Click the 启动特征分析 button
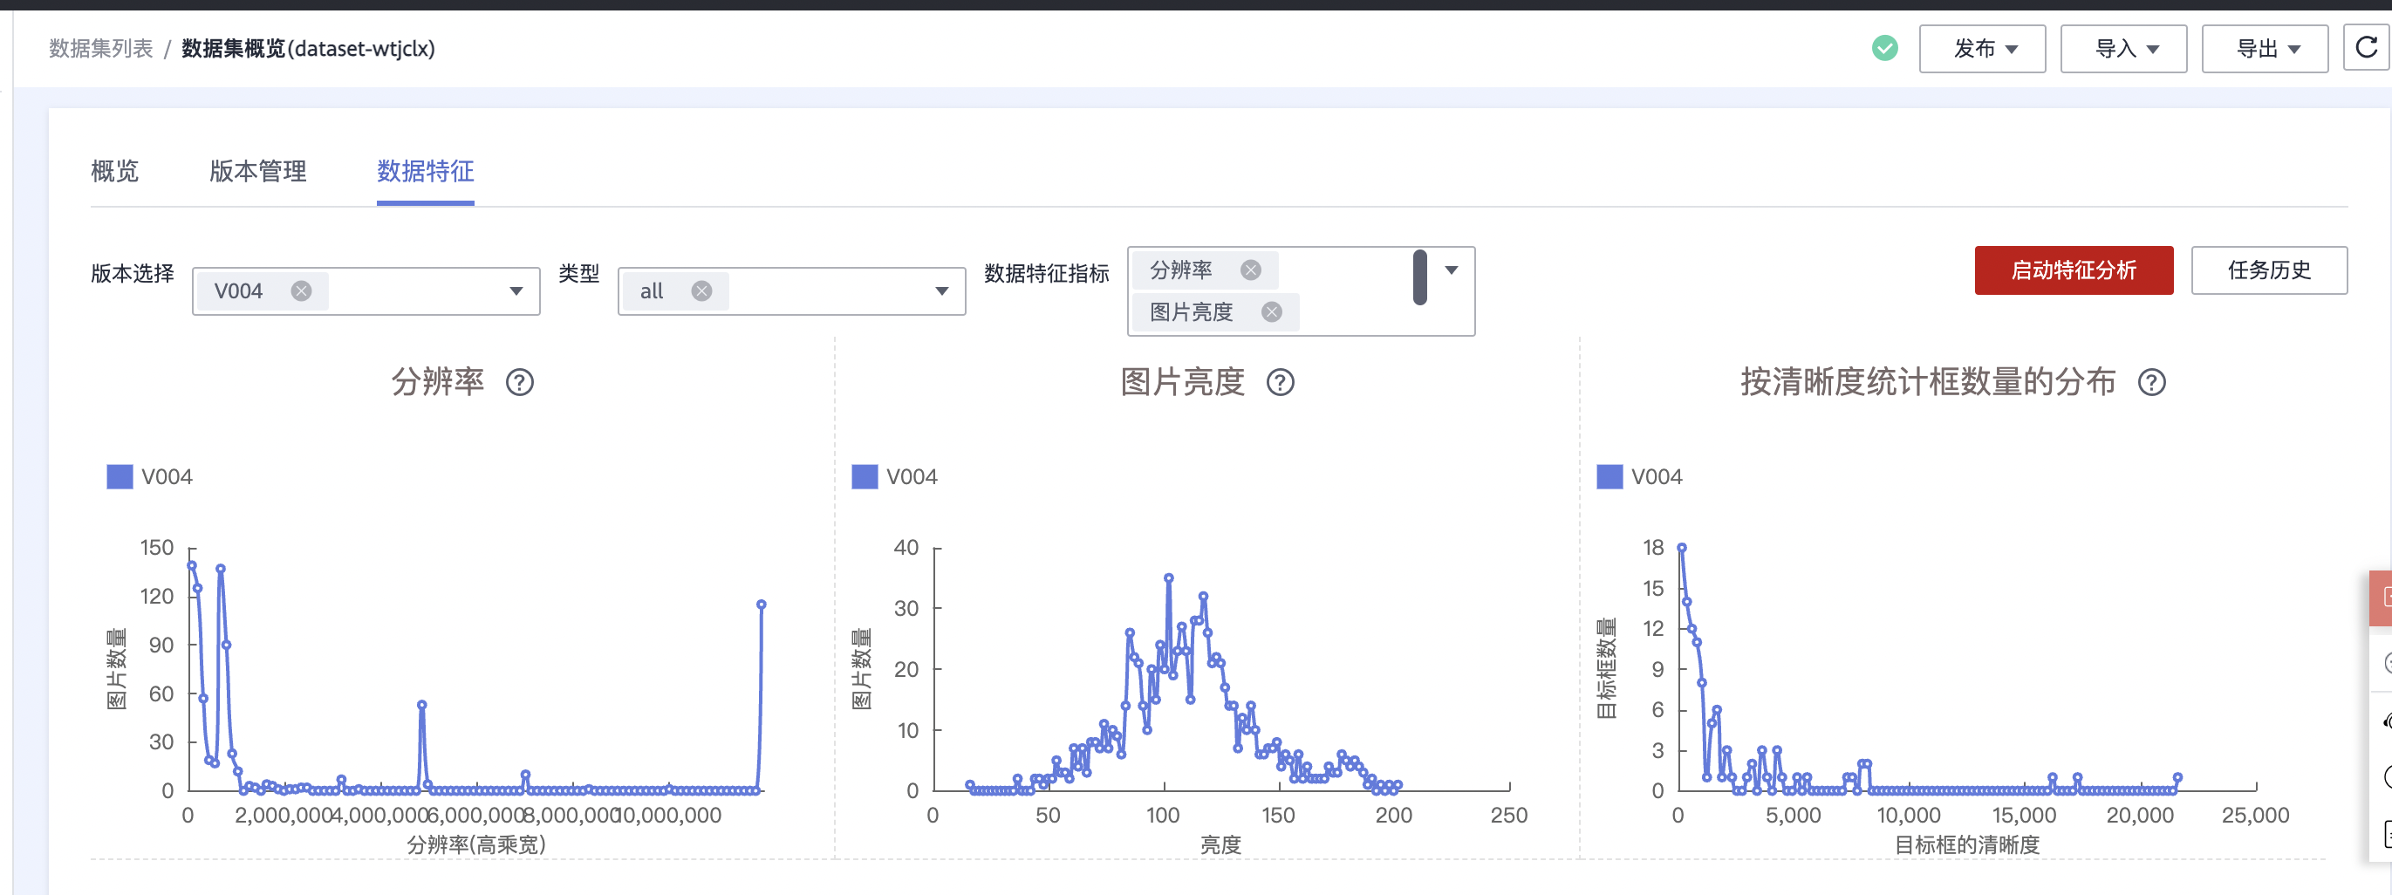This screenshot has height=895, width=2392. (2074, 270)
